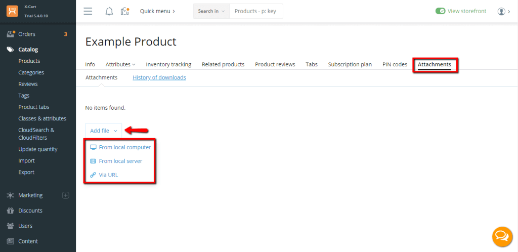Open the Related products tab
The image size is (518, 252).
(x=223, y=64)
